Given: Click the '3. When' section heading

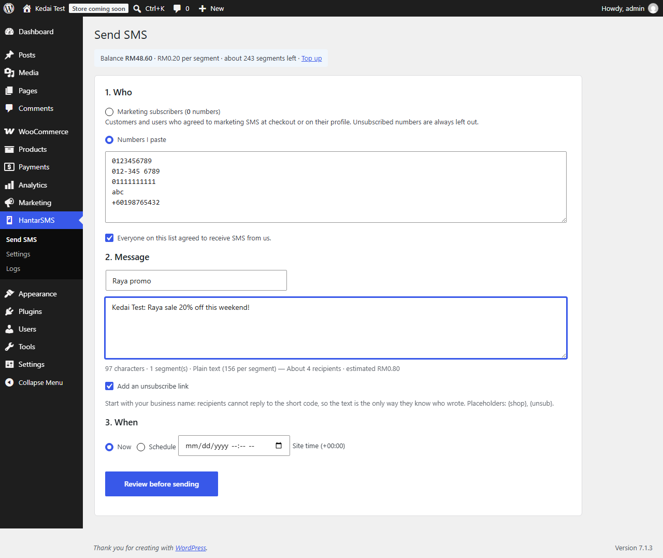Looking at the screenshot, I should [x=121, y=422].
